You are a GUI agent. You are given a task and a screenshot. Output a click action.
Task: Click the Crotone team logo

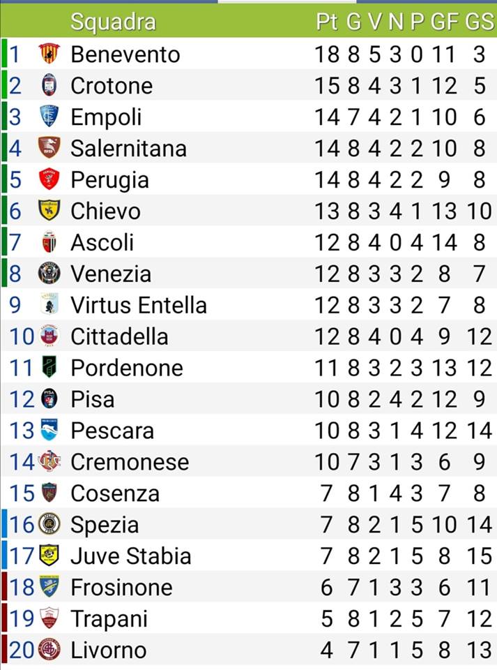[49, 85]
